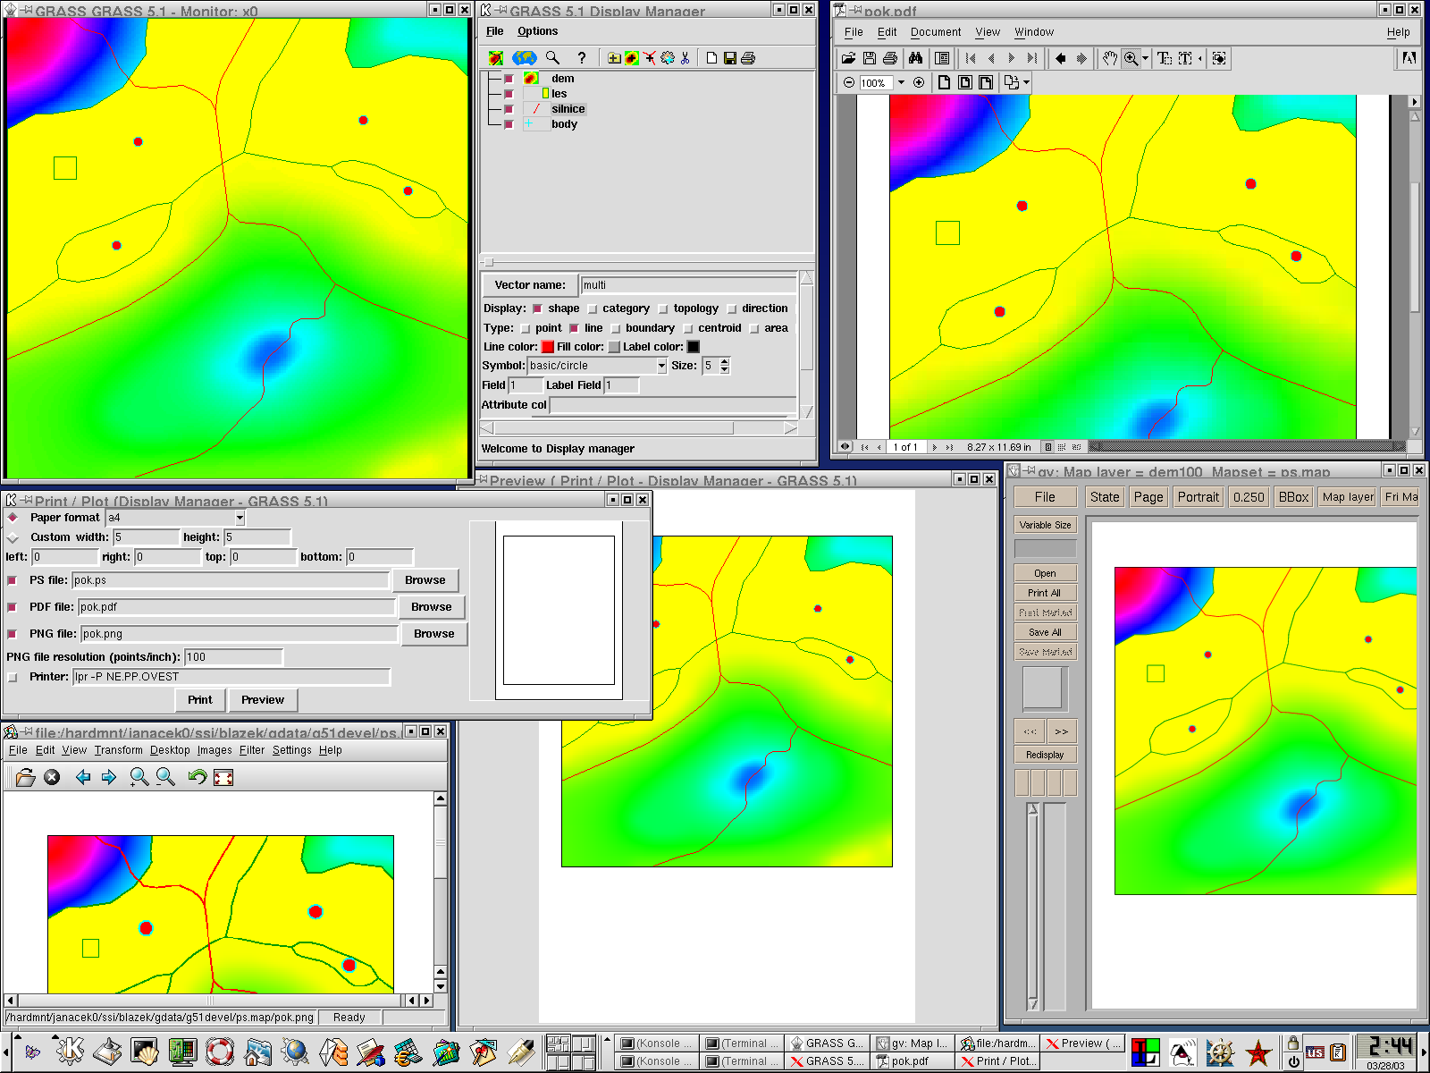The height and width of the screenshot is (1073, 1430).
Task: Click the binoculars find icon in PDF viewer
Action: point(915,58)
